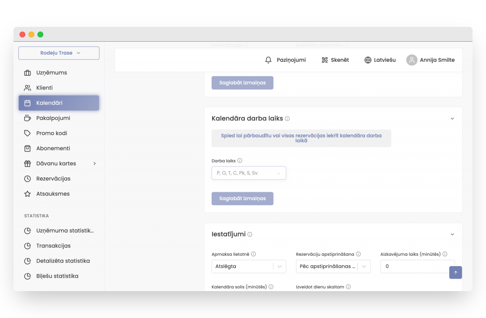
Task: Click the info icon next to Darba laiks
Action: [240, 161]
